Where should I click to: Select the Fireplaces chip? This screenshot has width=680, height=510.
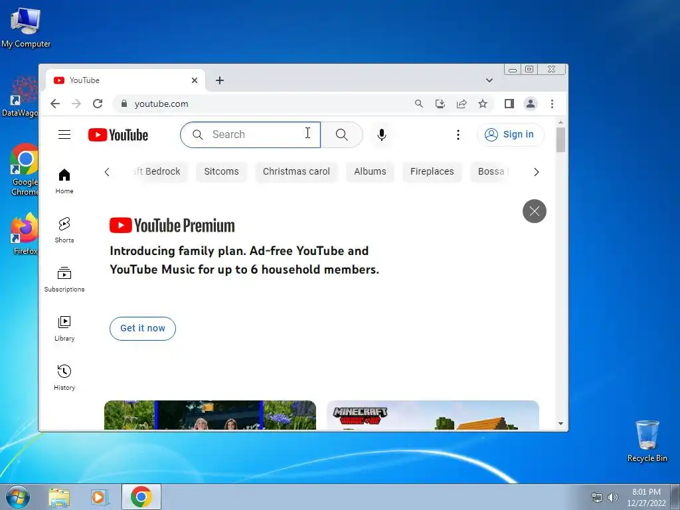[x=432, y=172]
